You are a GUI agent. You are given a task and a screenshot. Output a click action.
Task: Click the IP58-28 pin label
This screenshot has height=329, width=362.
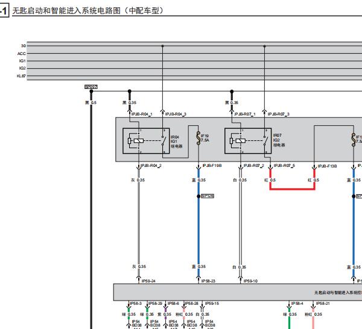[x=192, y=304]
